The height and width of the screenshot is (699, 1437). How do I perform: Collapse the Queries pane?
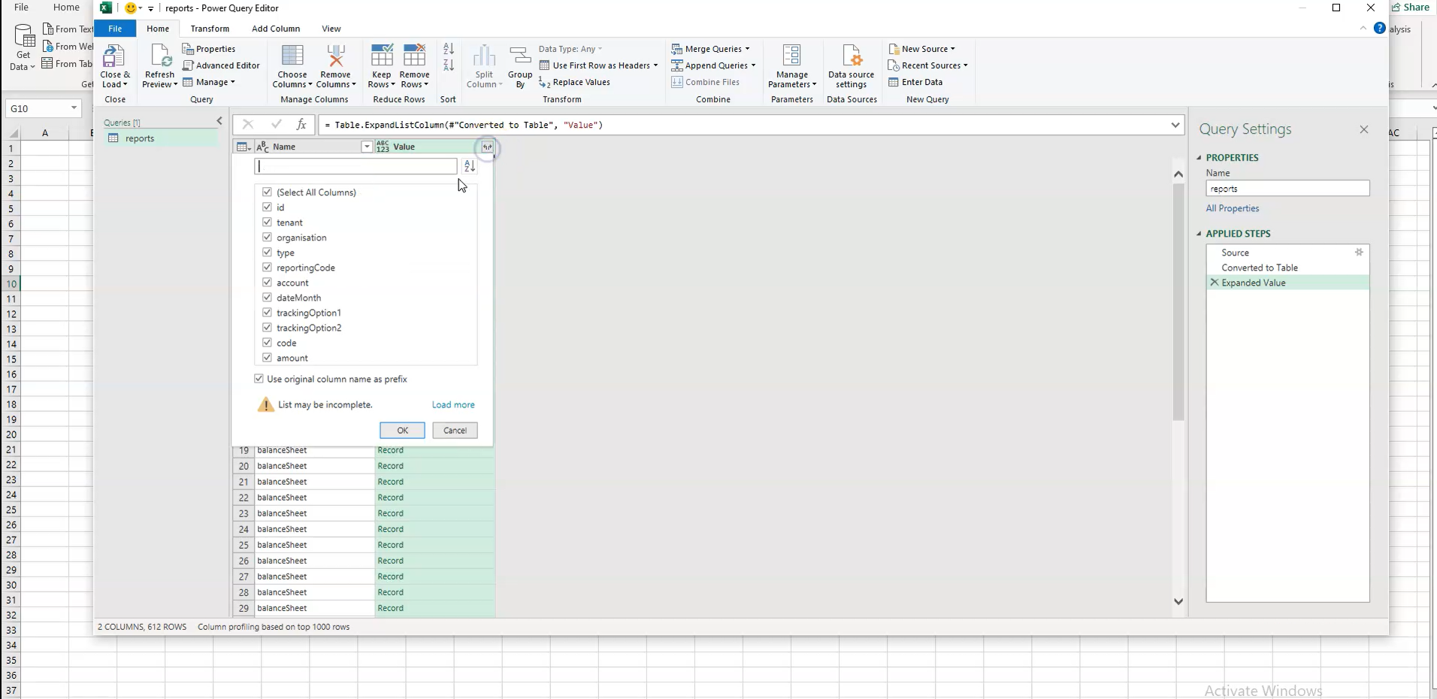[x=219, y=121]
